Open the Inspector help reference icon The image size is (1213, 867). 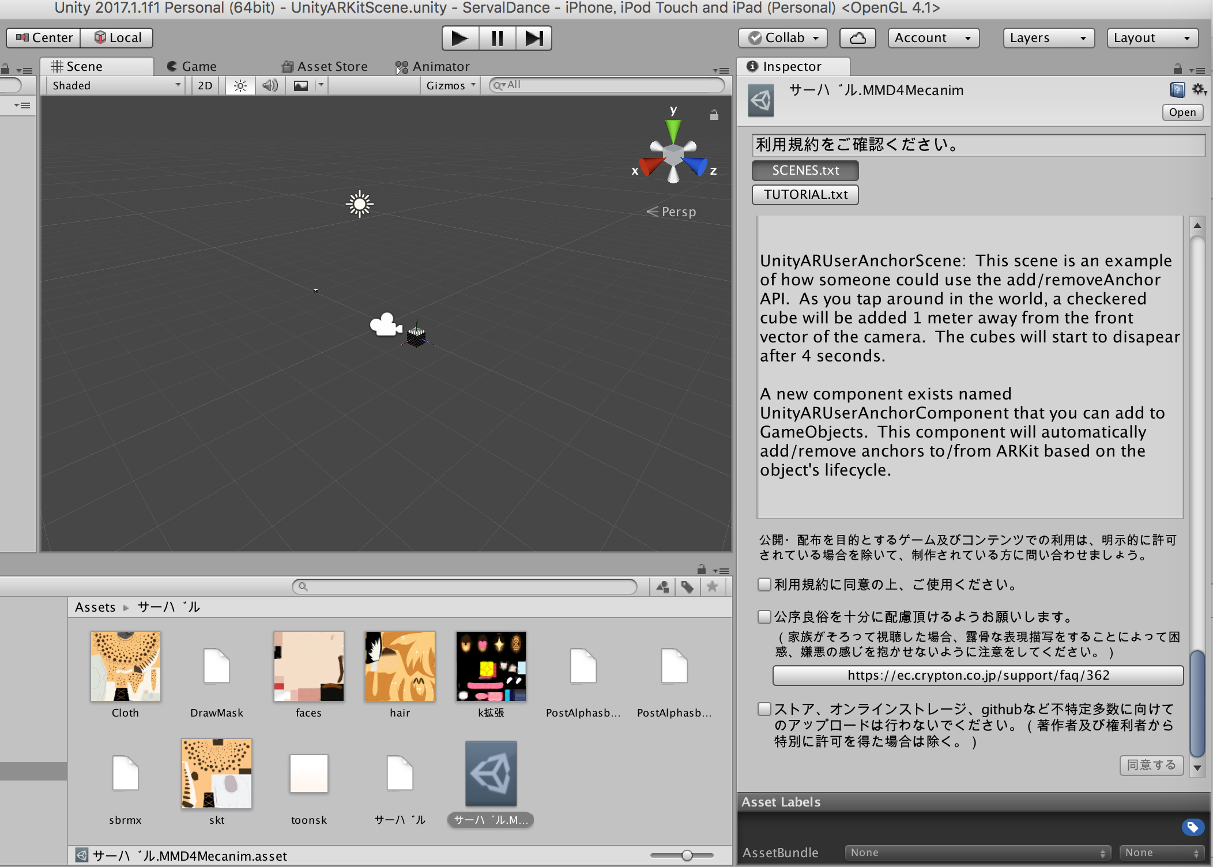click(1178, 90)
